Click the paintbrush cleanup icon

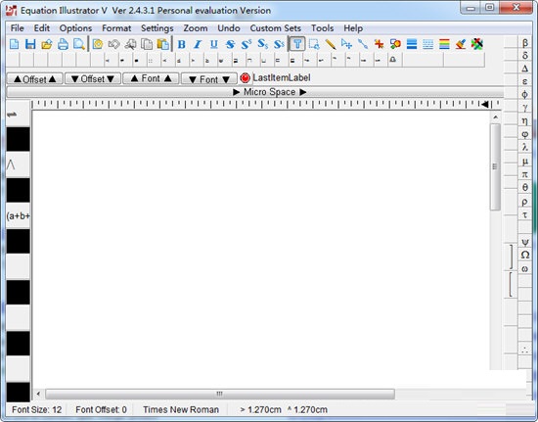click(461, 44)
